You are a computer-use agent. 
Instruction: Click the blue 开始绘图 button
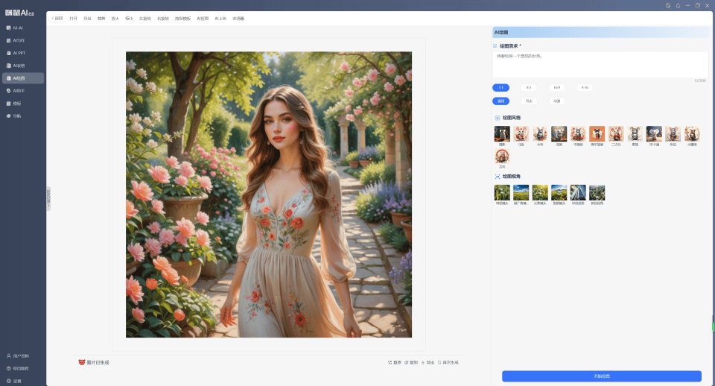(x=601, y=376)
